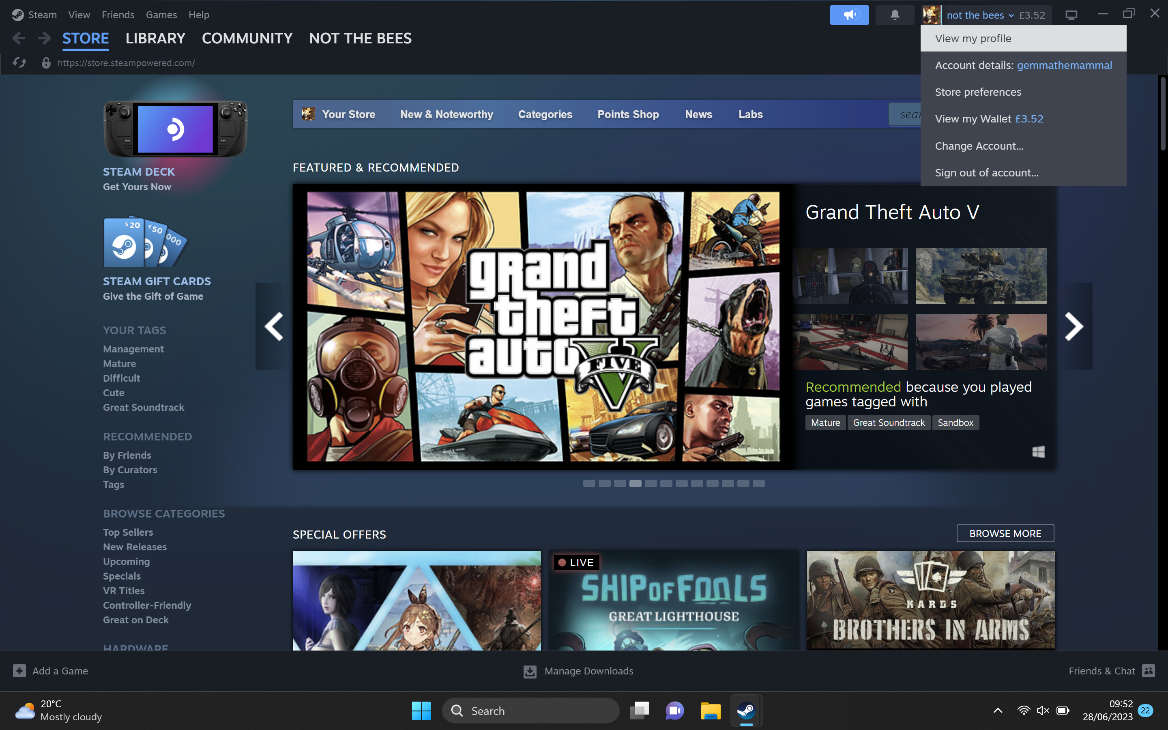Open the New & Noteworthy dropdown
Screen dimensions: 1168x730
point(447,114)
